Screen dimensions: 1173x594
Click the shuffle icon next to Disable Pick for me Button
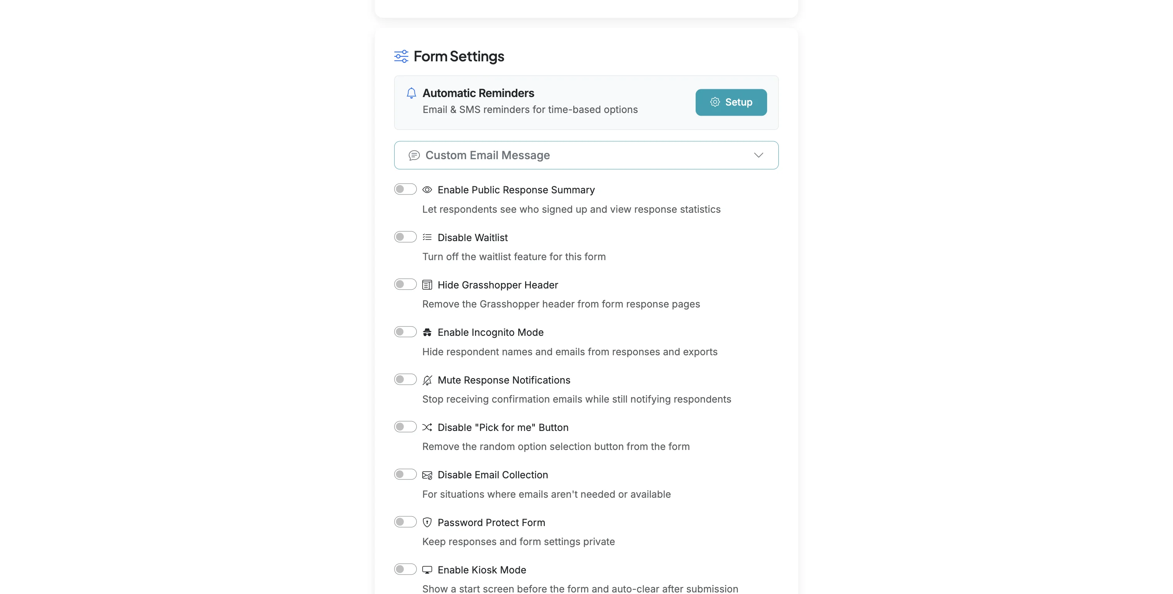point(427,427)
